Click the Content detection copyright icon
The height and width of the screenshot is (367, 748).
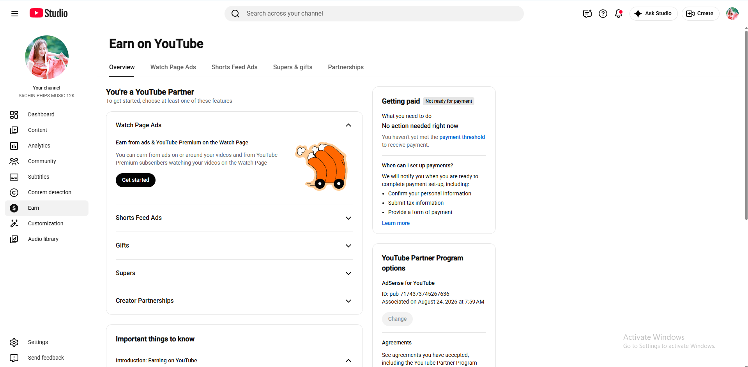(14, 192)
